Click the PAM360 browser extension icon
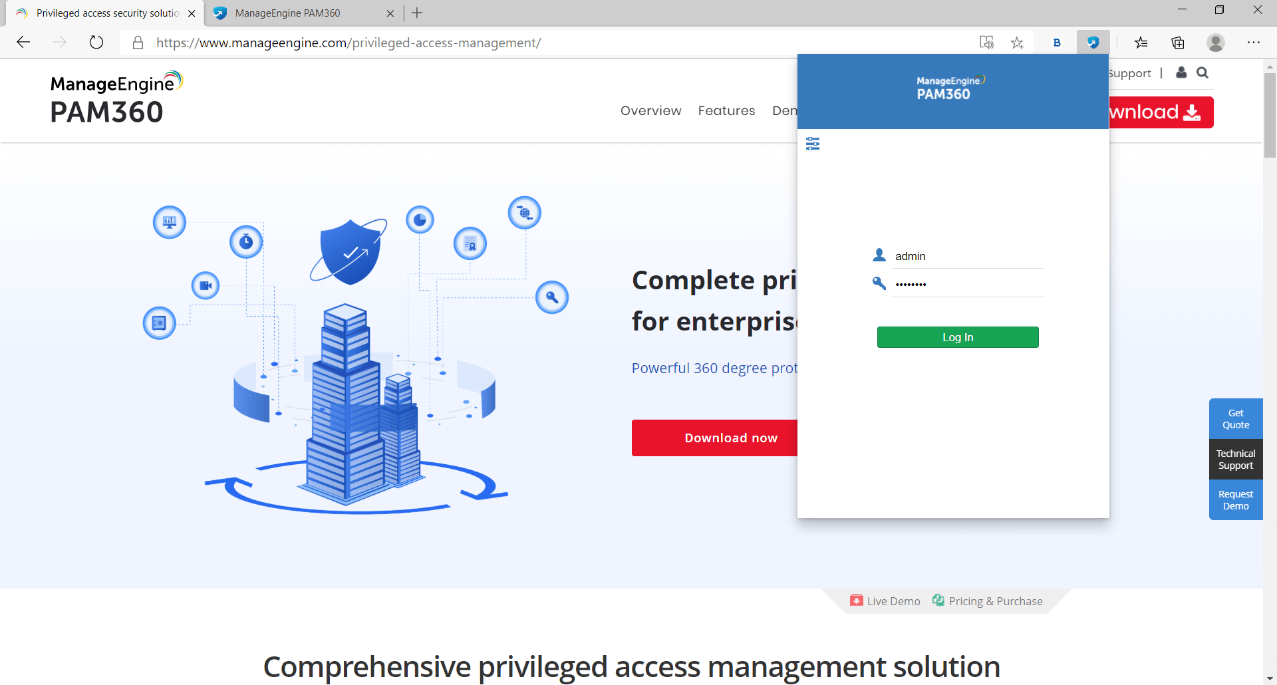This screenshot has width=1277, height=685. point(1093,43)
